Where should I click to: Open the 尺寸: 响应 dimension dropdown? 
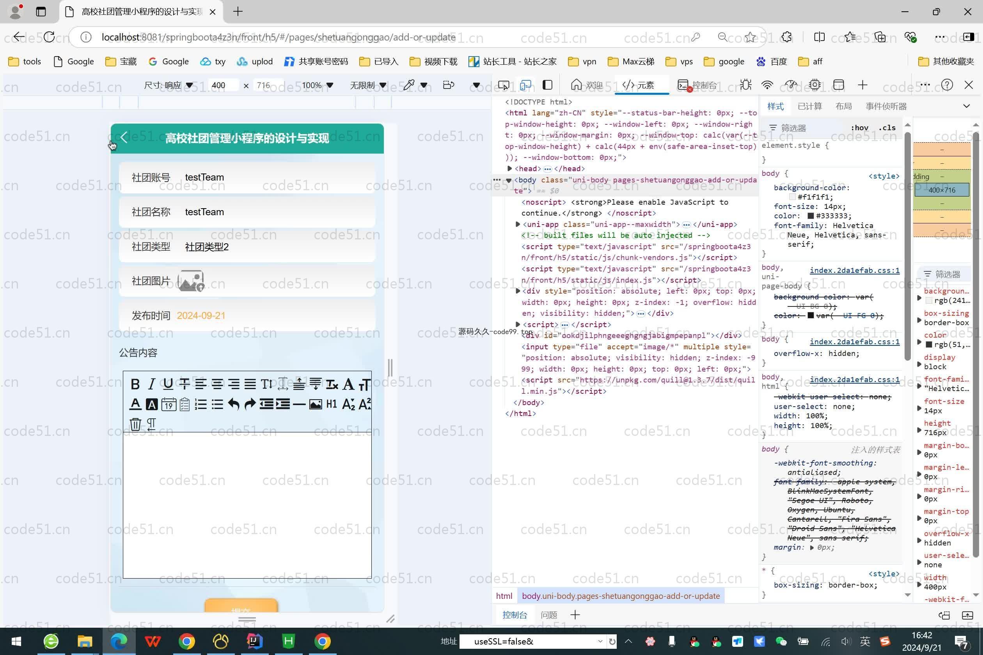(169, 85)
